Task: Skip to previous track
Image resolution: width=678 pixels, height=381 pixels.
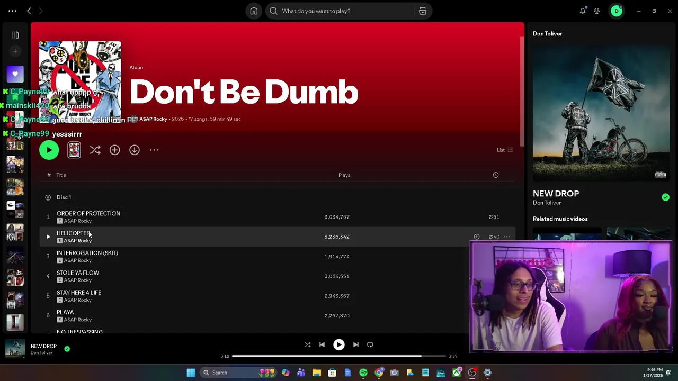Action: click(x=322, y=344)
